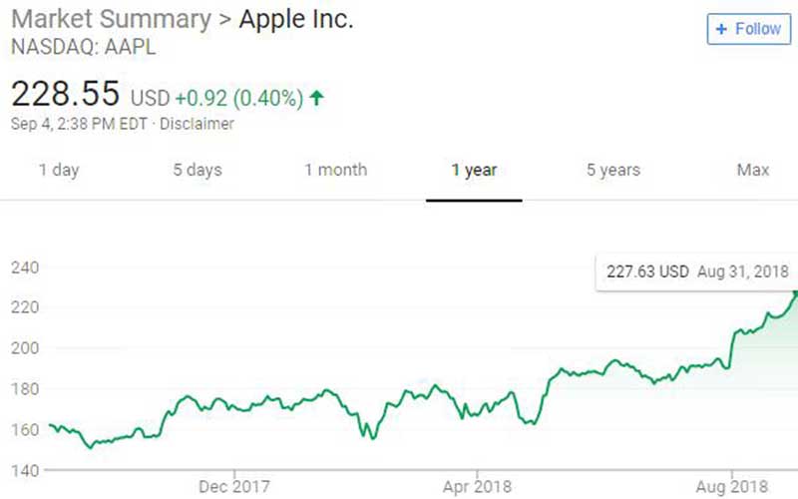Click the Aug 2018 axis label
Viewport: 798px width, 499px height.
tap(732, 486)
